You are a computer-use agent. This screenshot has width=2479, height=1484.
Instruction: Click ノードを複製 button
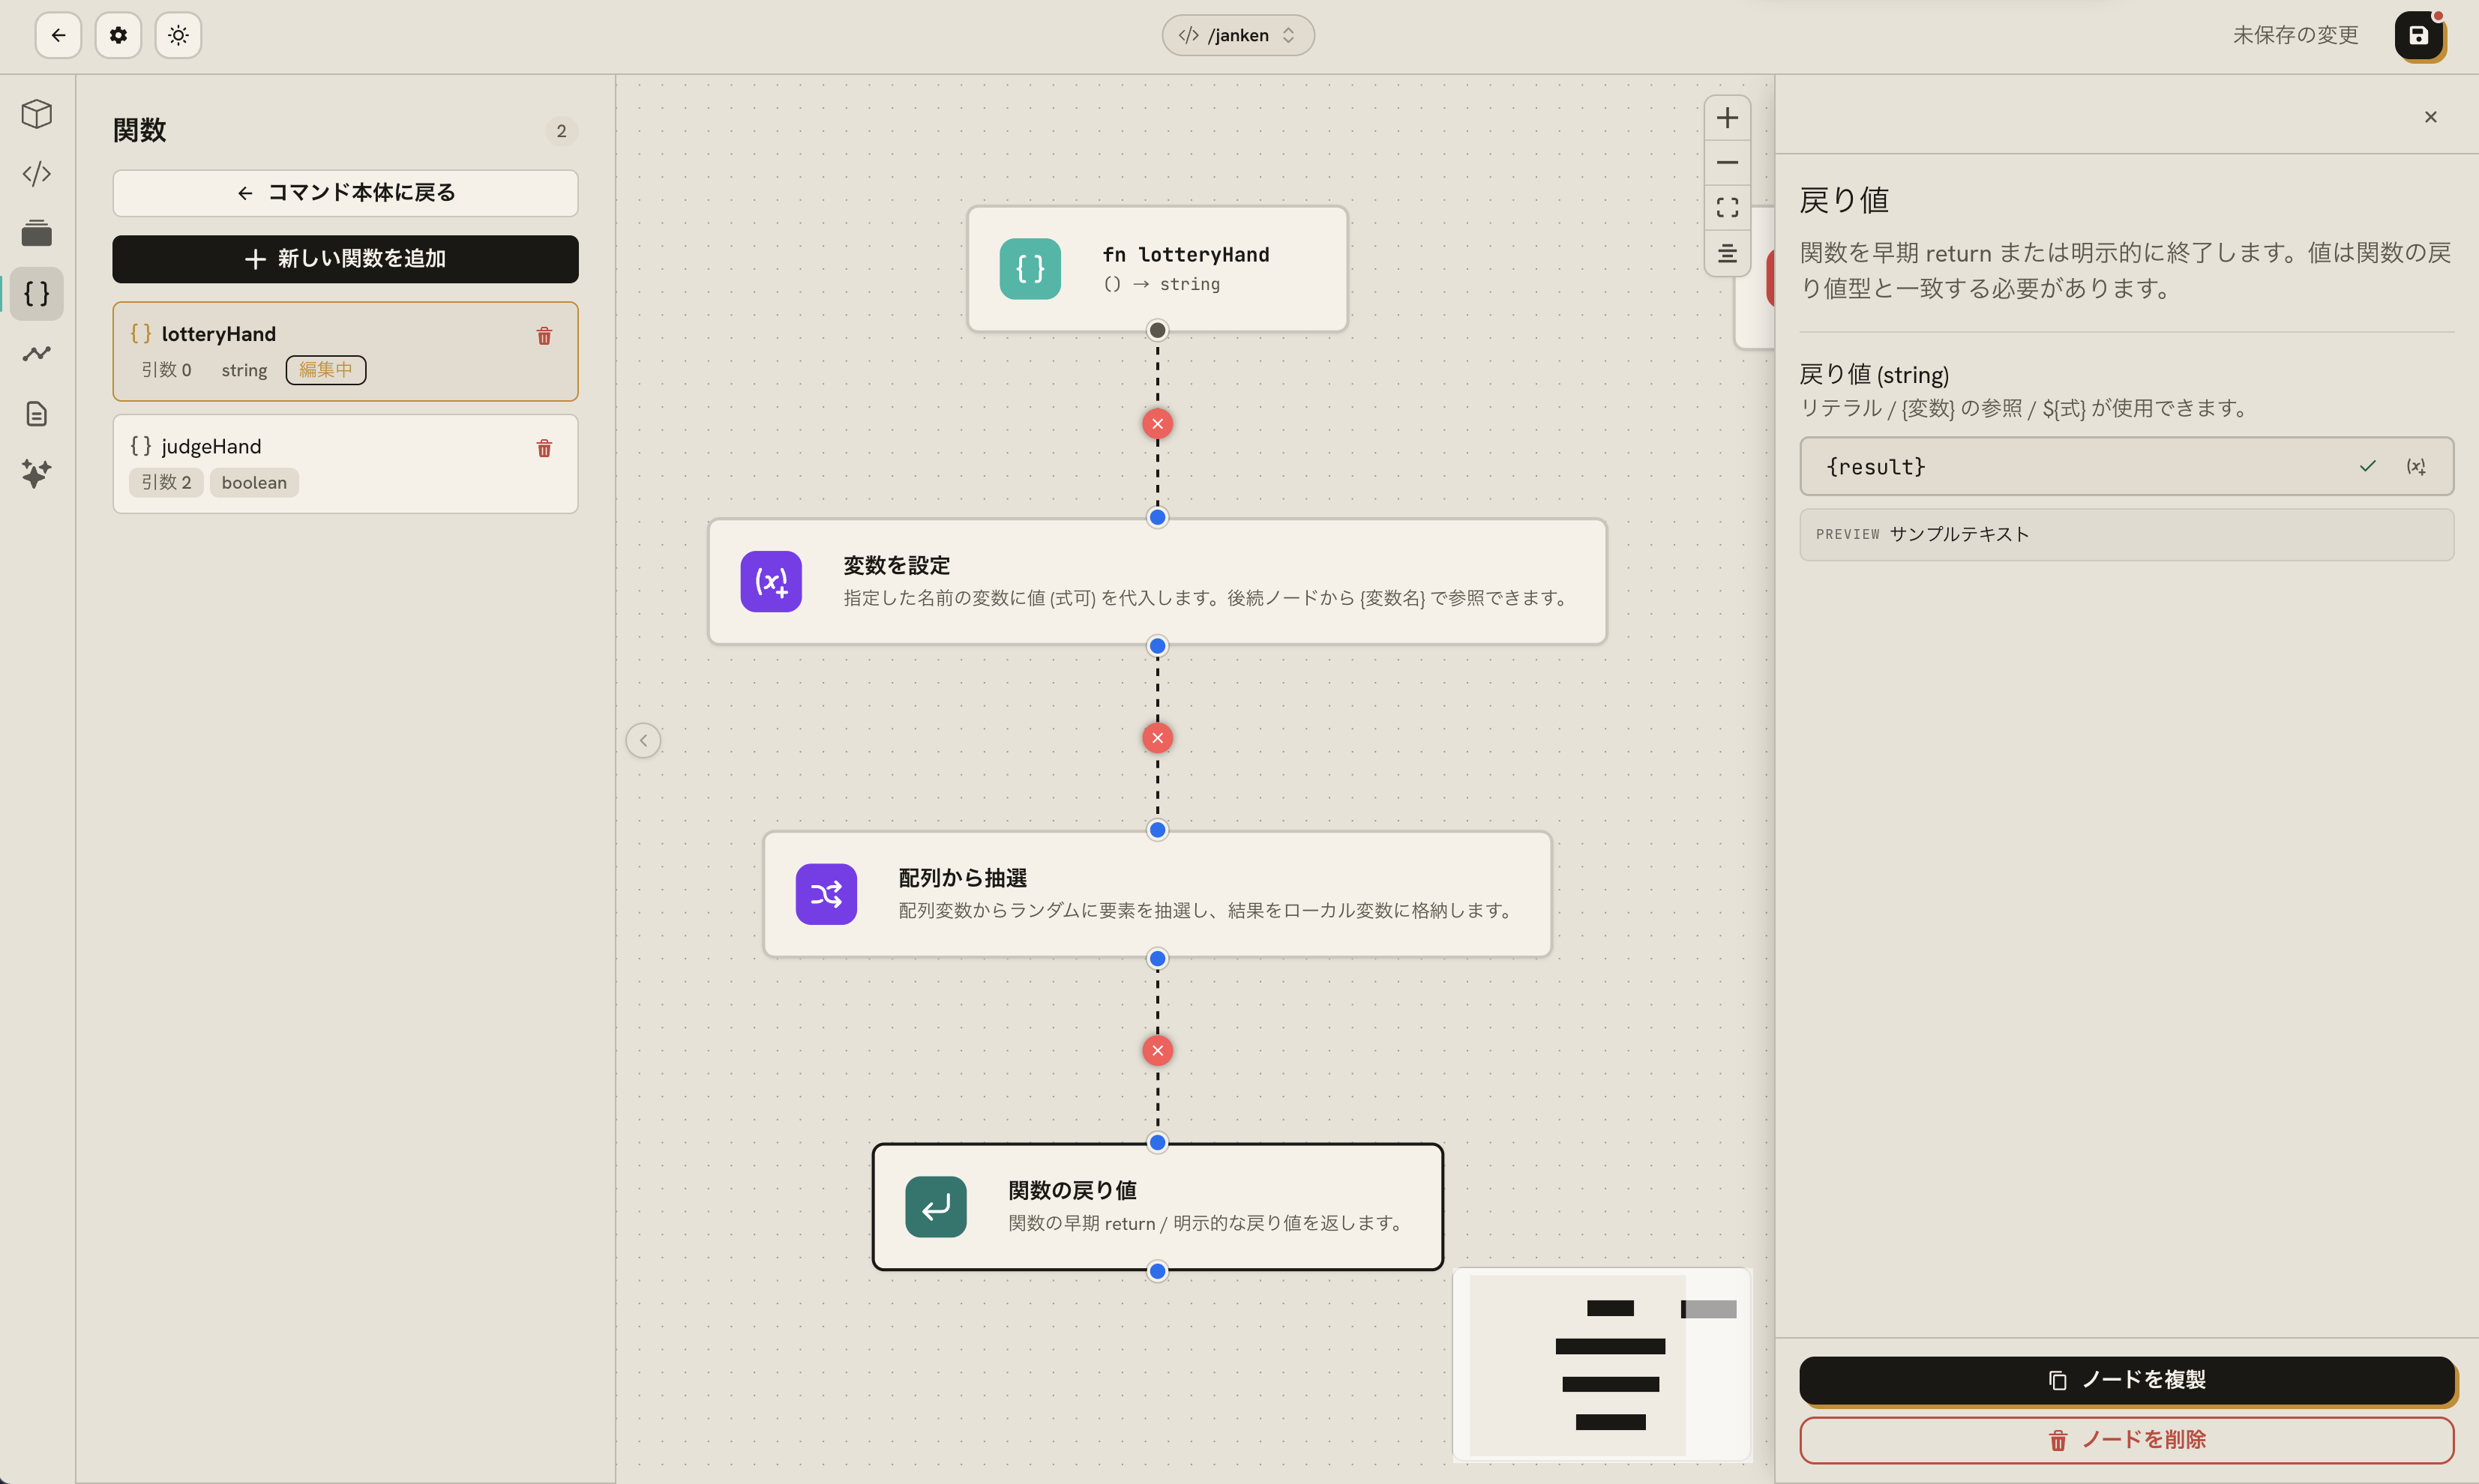tap(2127, 1380)
